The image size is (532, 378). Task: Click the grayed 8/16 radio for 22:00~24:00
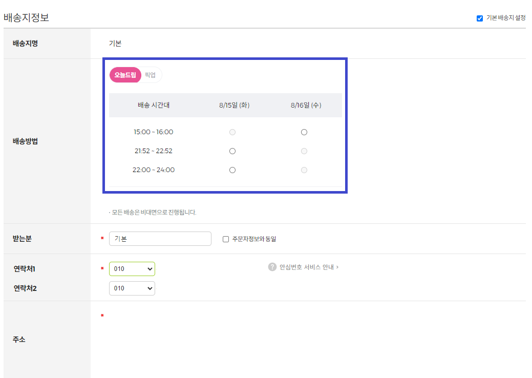coord(304,170)
